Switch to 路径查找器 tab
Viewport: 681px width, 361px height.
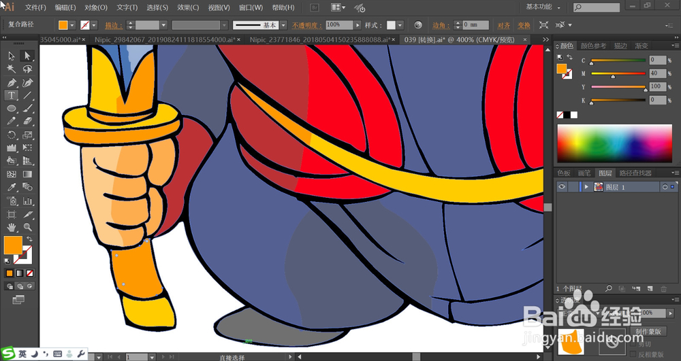(635, 173)
